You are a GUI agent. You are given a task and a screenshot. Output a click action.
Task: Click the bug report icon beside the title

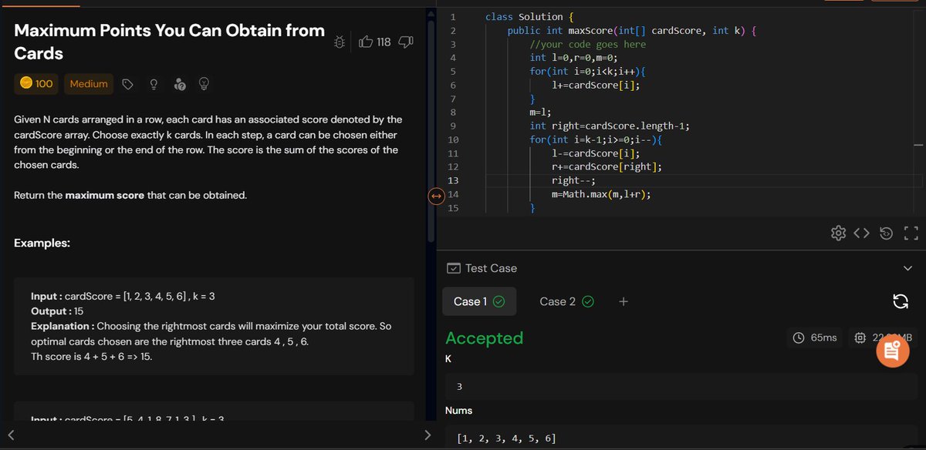339,42
